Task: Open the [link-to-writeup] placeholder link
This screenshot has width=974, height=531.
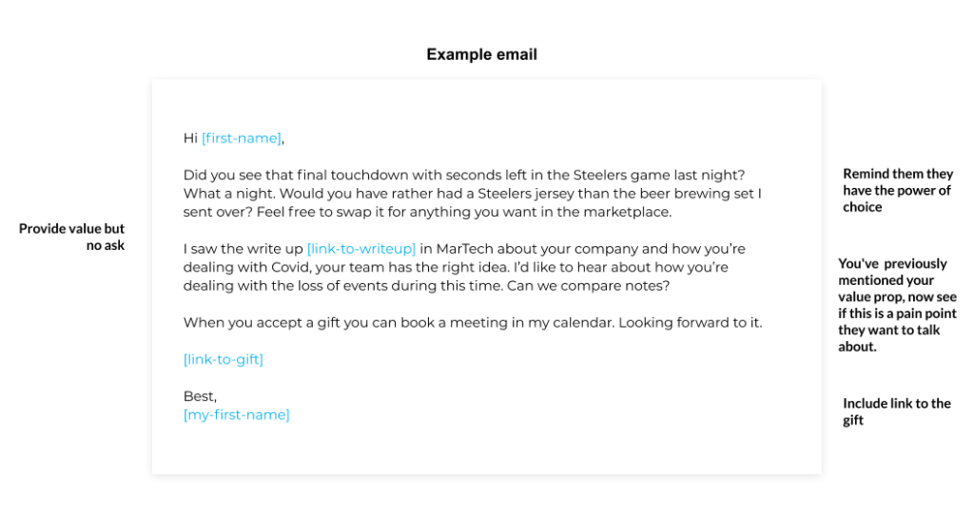Action: pyautogui.click(x=360, y=249)
